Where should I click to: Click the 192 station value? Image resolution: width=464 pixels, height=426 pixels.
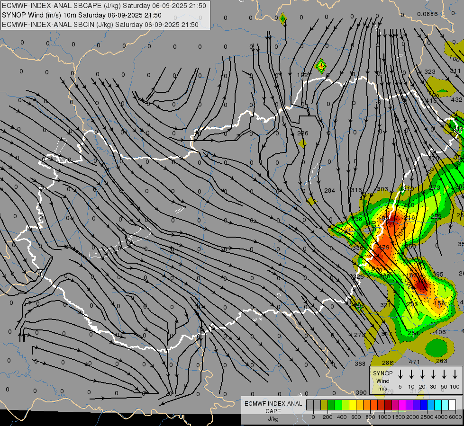point(302,75)
